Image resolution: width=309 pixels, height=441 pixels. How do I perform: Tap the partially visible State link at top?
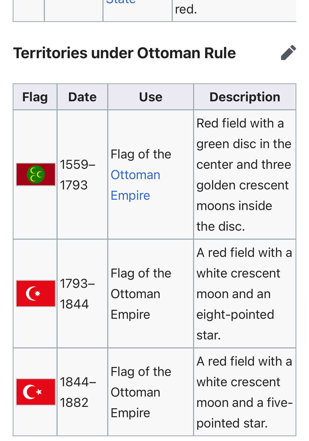(x=121, y=2)
